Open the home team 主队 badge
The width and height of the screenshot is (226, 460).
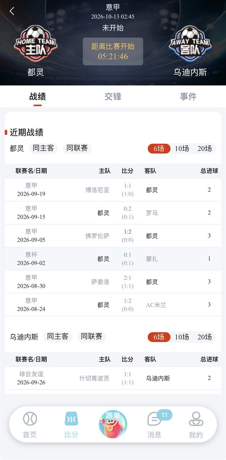pyautogui.click(x=36, y=43)
